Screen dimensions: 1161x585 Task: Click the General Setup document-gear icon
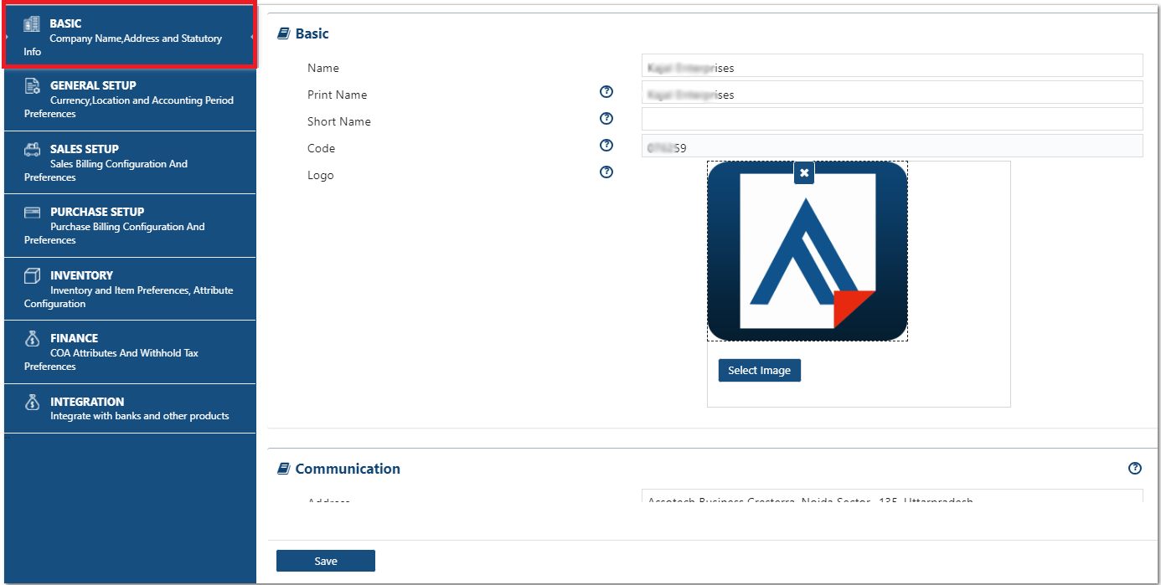point(32,85)
